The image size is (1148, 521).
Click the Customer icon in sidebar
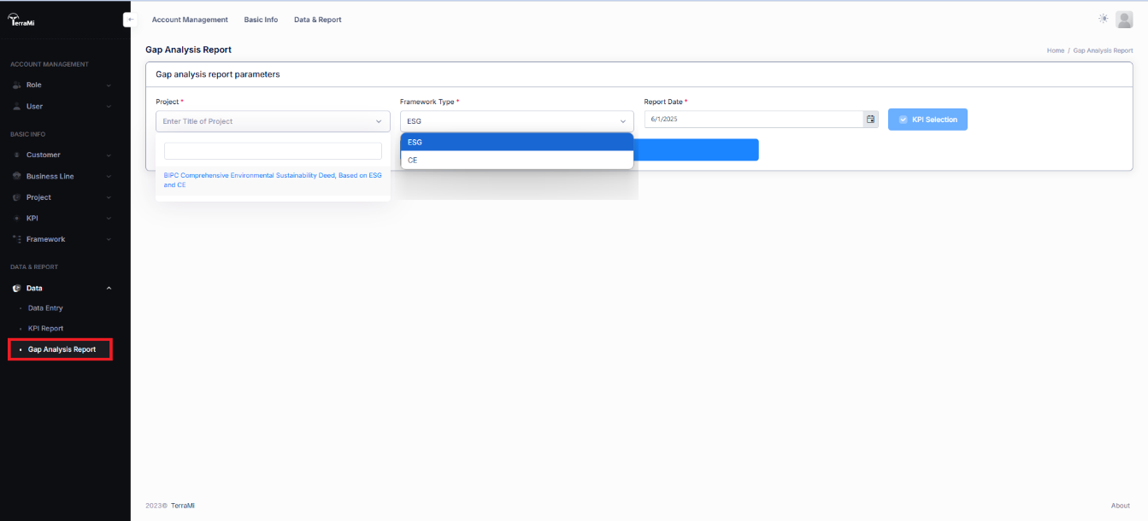[x=17, y=155]
